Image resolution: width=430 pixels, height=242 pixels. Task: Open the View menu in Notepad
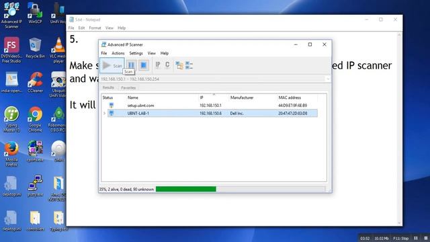(109, 28)
